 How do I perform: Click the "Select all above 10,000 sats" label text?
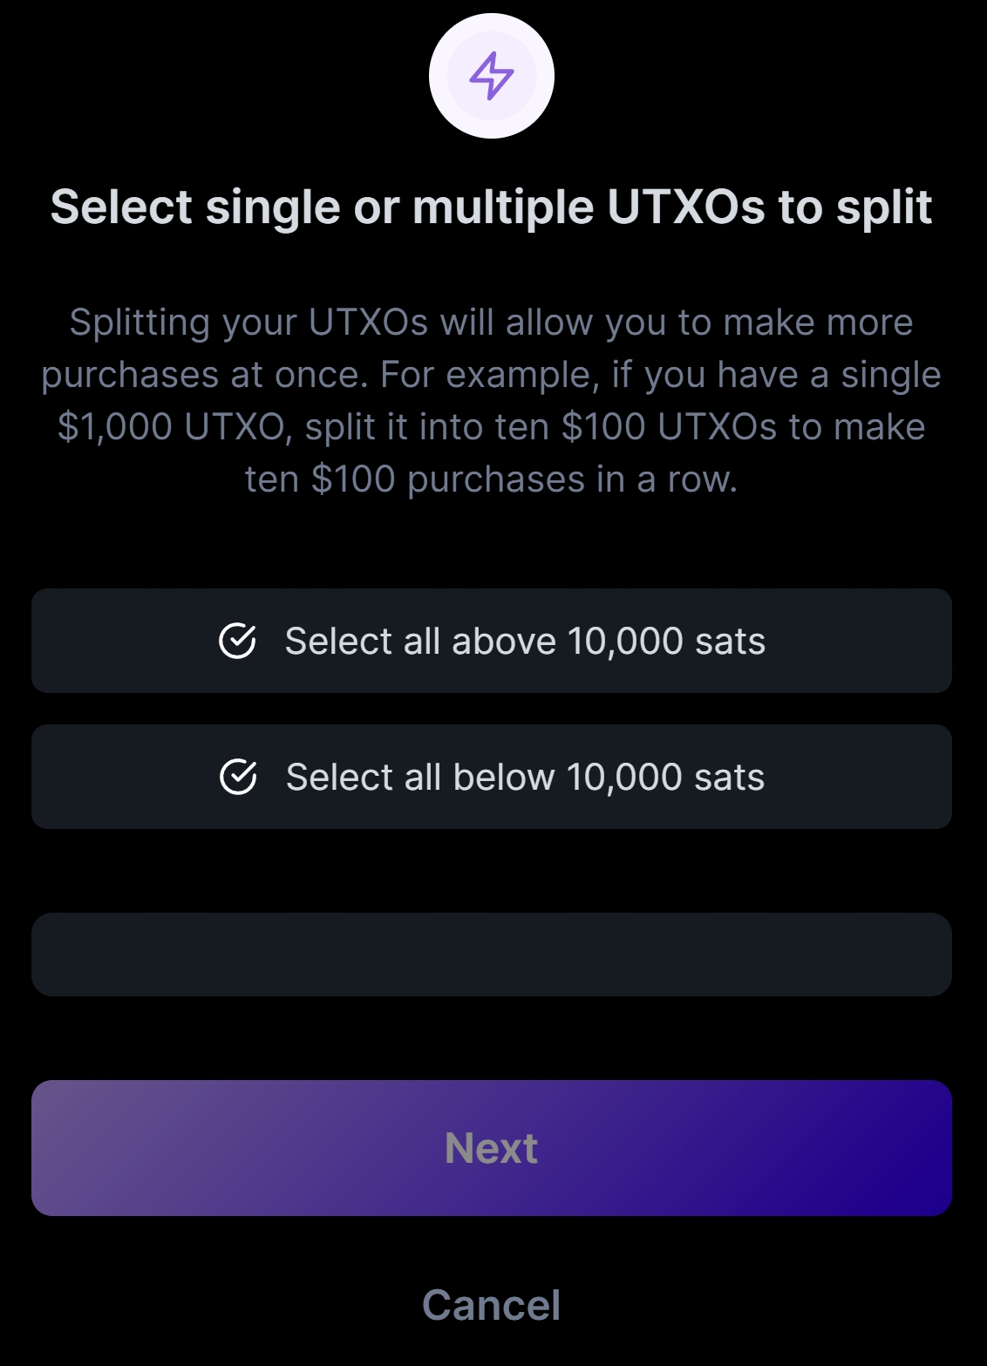[525, 642]
